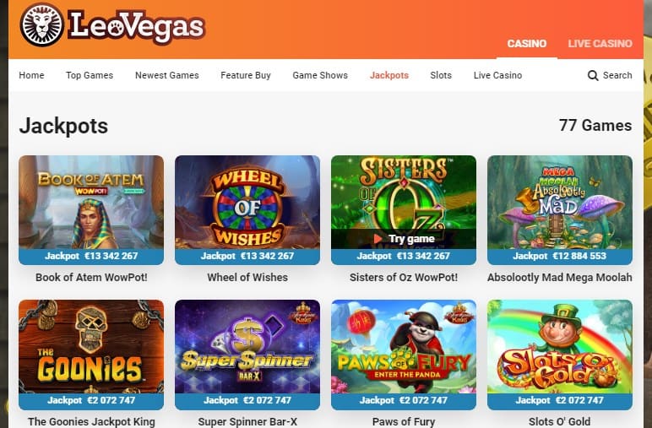Switch to the LIVE CASINO tab

600,44
